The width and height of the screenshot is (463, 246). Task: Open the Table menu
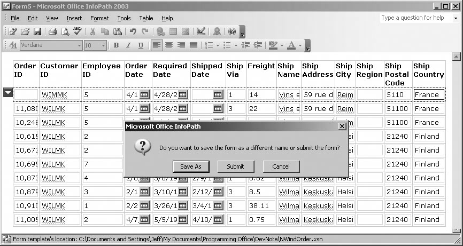coord(146,18)
